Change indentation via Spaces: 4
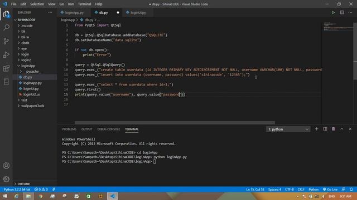 [x=274, y=189]
